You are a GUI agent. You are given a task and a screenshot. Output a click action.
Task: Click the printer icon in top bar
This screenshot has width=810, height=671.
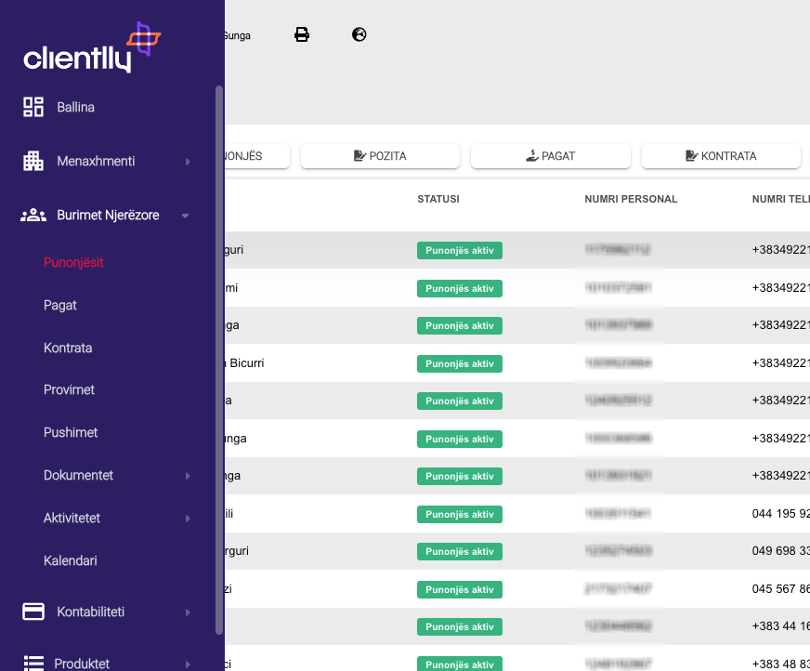(302, 35)
